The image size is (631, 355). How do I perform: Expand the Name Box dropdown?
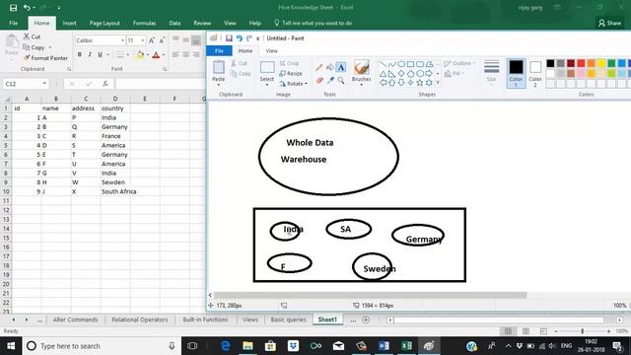44,84
